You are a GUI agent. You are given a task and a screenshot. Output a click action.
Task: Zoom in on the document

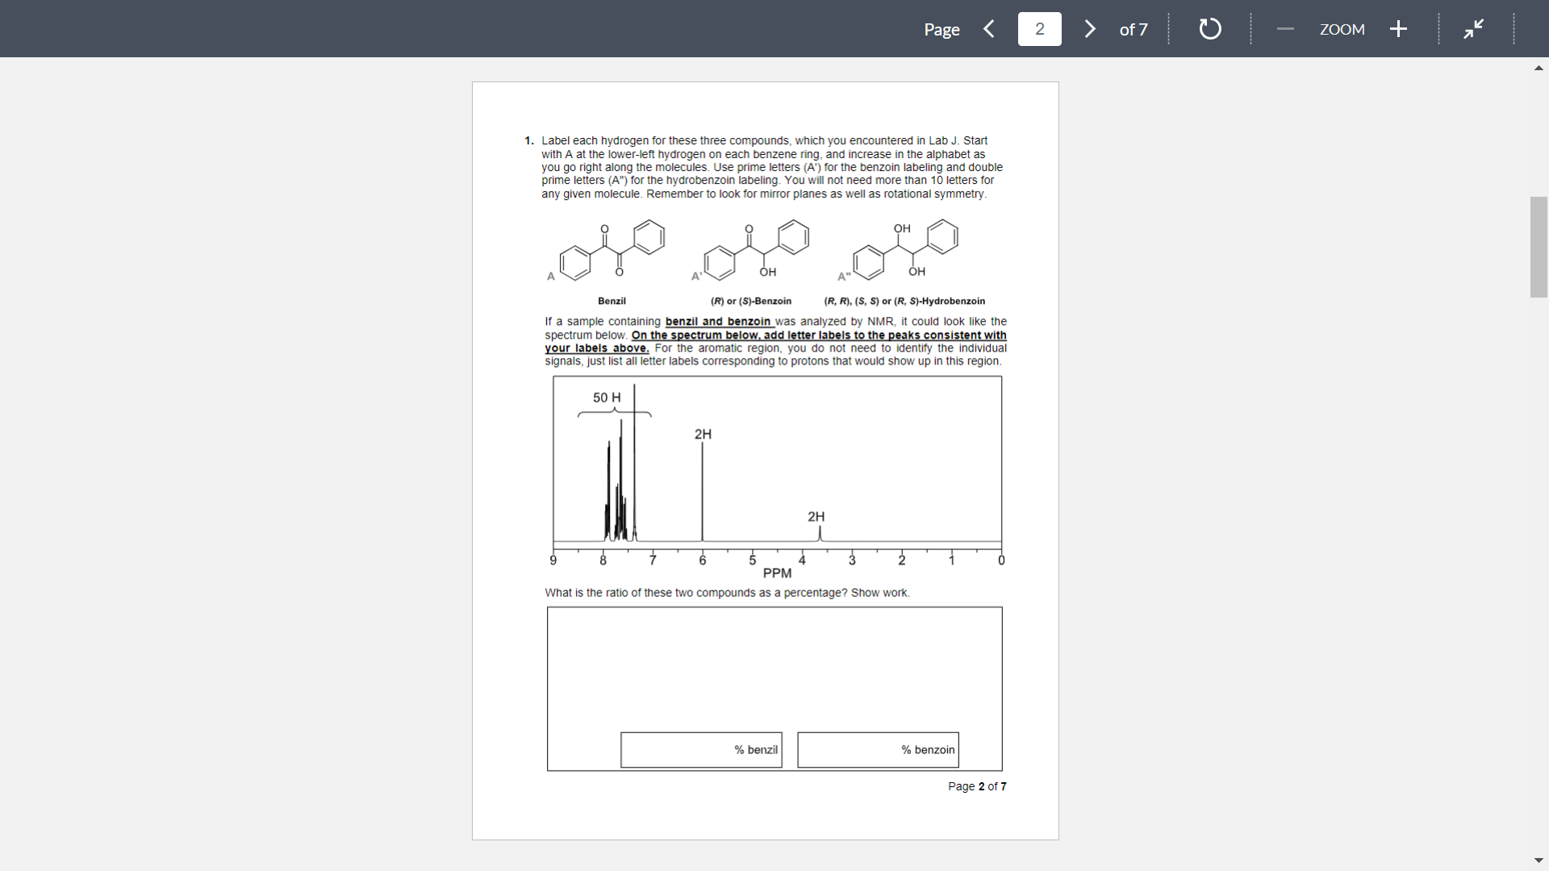click(x=1397, y=28)
